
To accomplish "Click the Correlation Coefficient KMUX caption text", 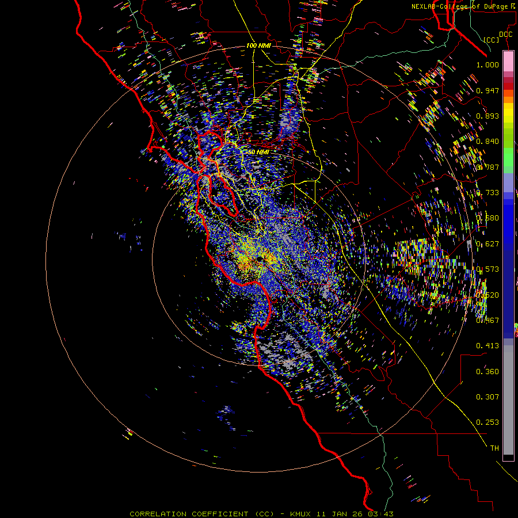I will click(x=261, y=514).
